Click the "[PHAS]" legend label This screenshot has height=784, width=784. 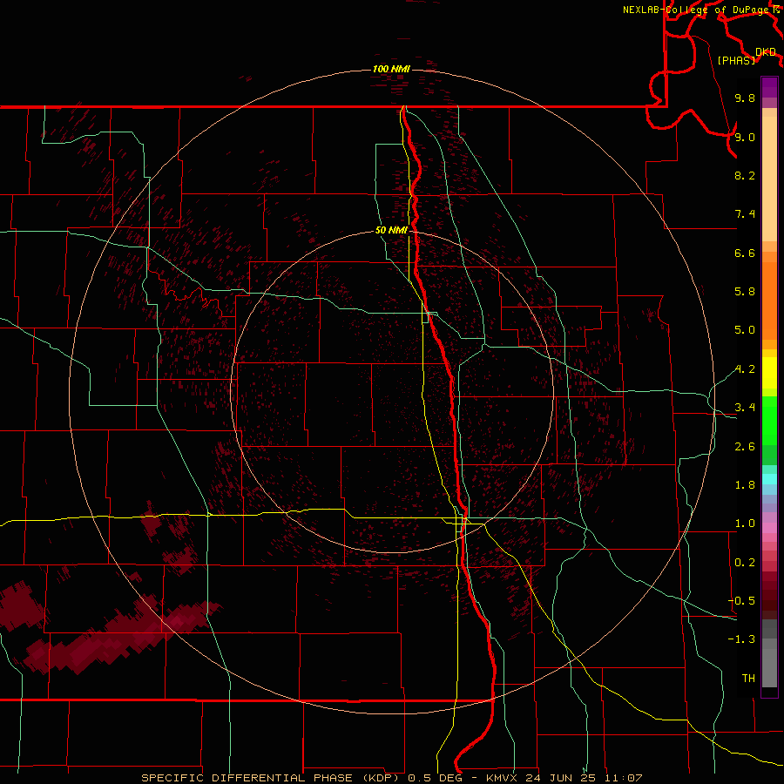736,60
